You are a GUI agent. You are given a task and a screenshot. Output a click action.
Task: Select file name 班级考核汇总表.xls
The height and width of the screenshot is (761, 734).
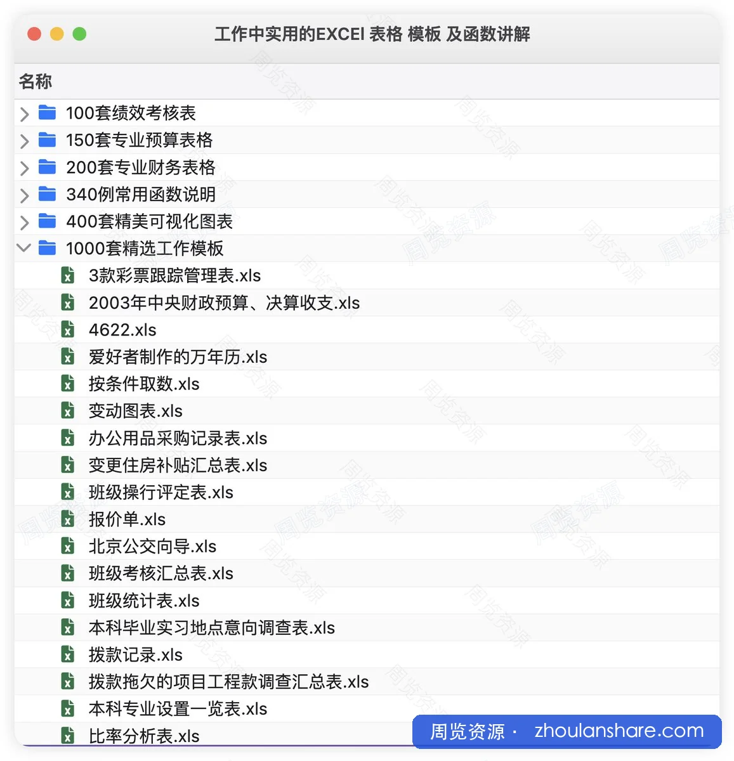pos(161,573)
